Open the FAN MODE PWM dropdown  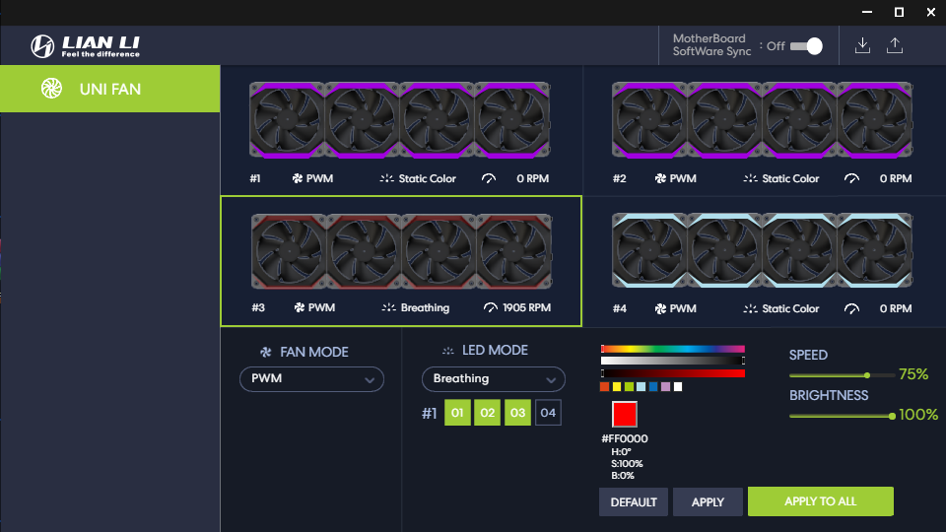point(312,378)
